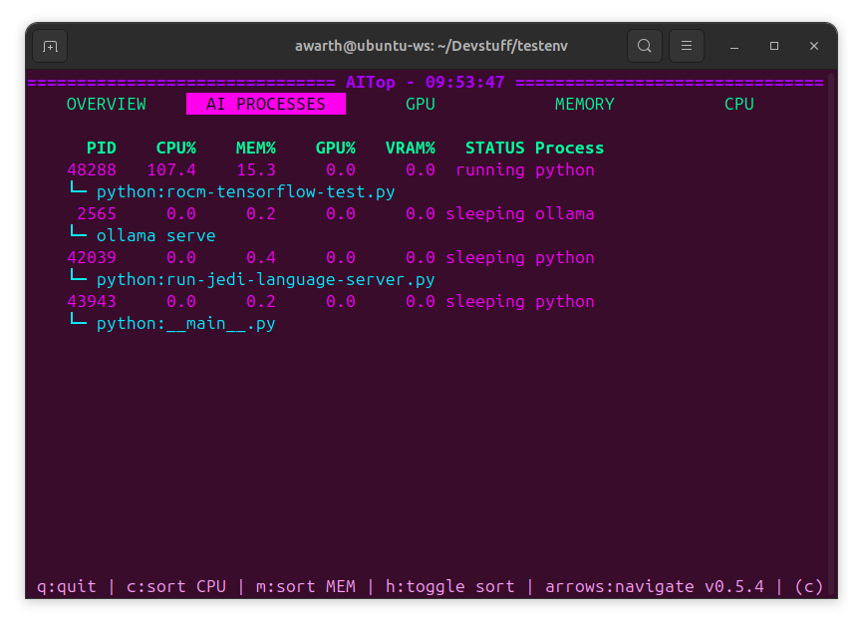Click the CPU% column header
Screen dimensions: 863x627
175,147
